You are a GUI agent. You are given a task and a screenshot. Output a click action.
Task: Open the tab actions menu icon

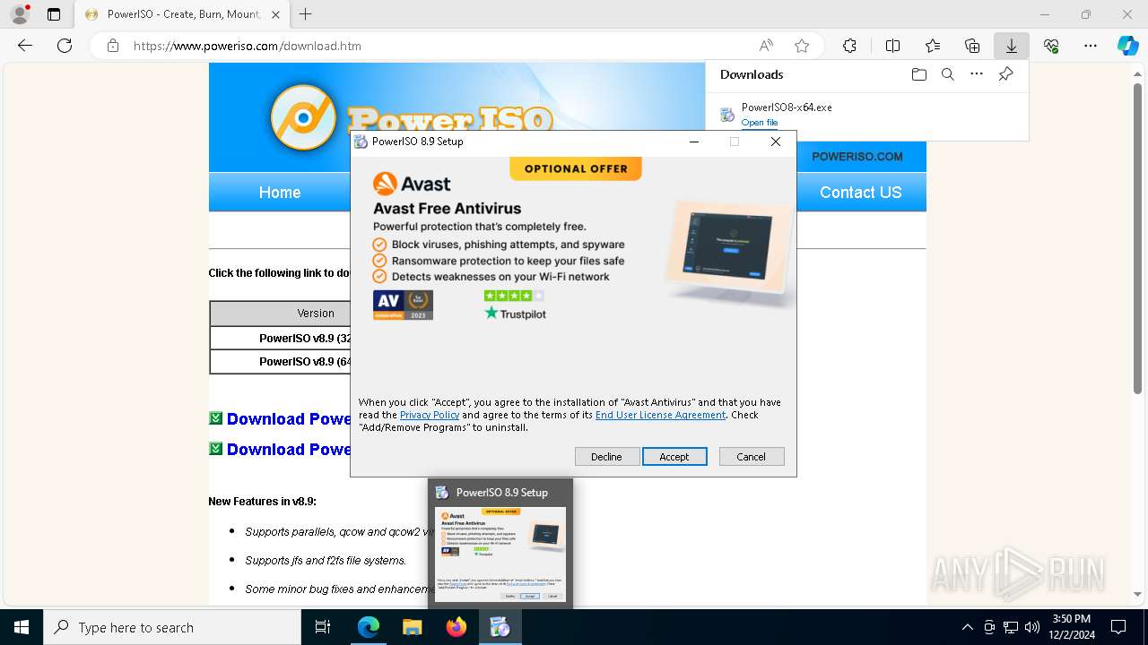coord(54,14)
